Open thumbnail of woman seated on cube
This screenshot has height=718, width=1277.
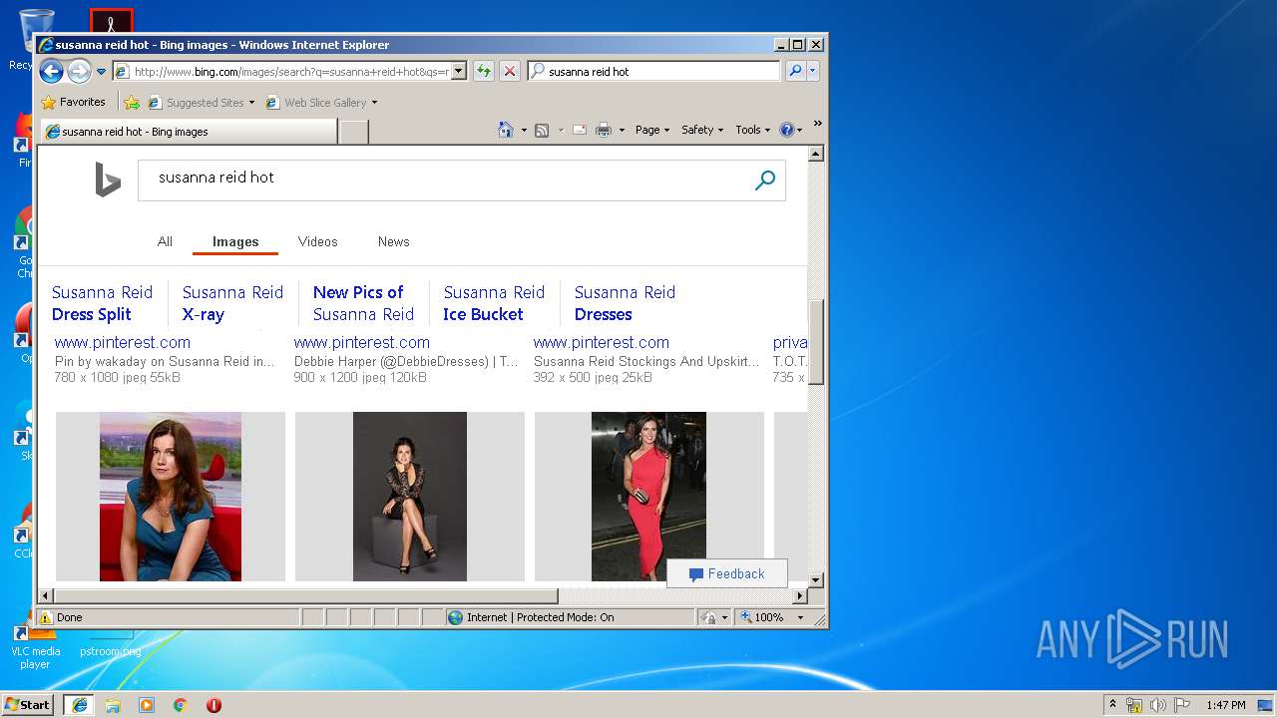(x=410, y=497)
